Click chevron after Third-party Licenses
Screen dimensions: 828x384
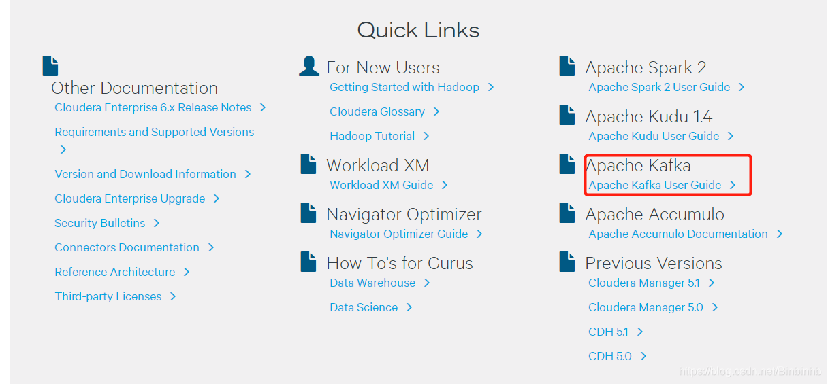point(173,296)
